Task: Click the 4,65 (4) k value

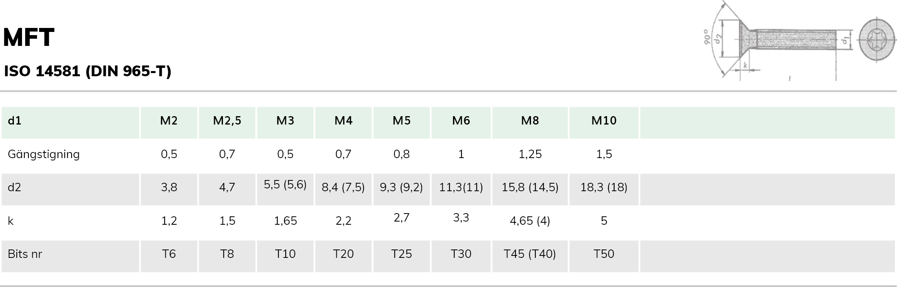Action: [x=530, y=221]
